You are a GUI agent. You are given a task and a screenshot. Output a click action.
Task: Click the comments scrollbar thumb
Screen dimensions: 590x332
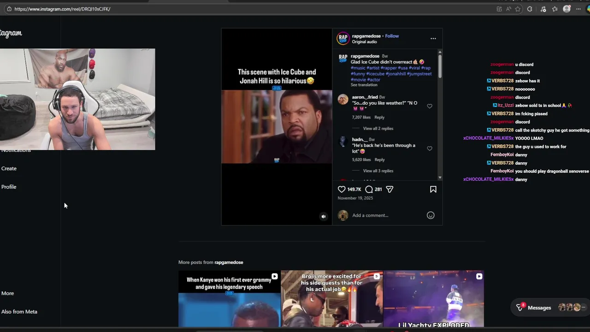click(440, 66)
